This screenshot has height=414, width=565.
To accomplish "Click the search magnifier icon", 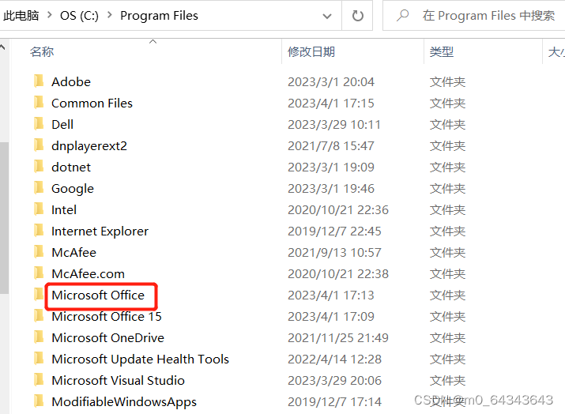I will [402, 16].
